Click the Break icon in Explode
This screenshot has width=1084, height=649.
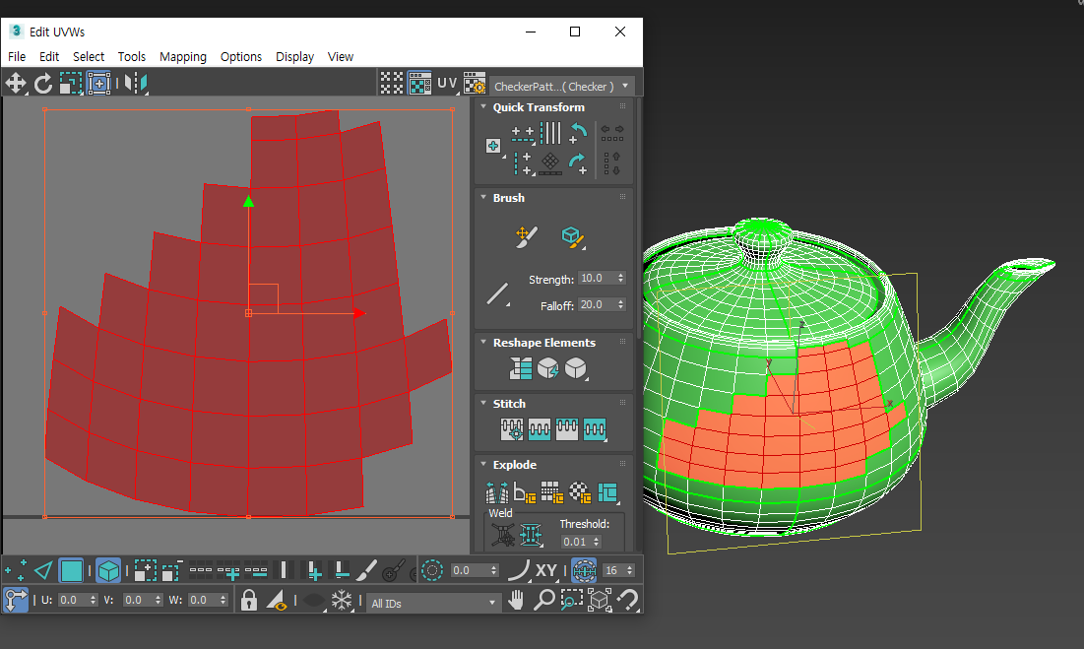497,492
